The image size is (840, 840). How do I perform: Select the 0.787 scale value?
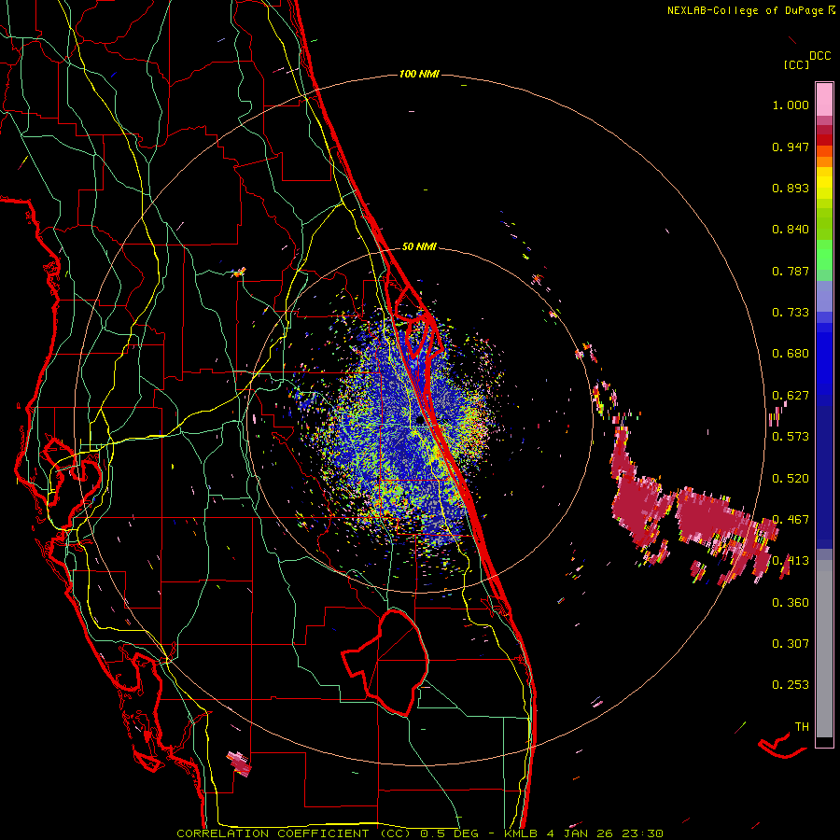[791, 271]
